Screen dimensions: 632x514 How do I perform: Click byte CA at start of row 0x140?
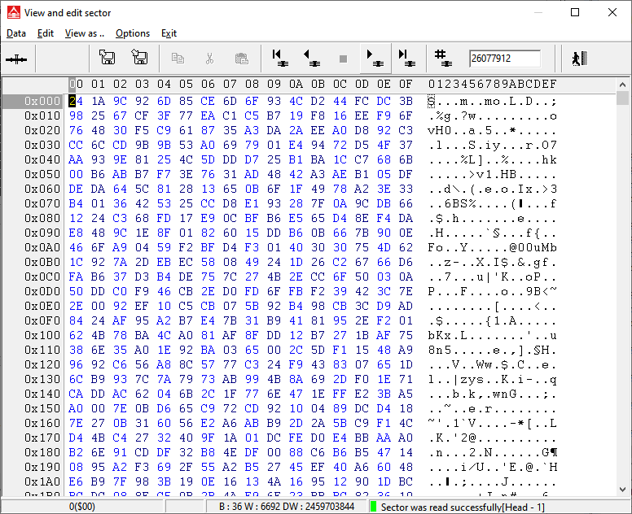pos(76,394)
